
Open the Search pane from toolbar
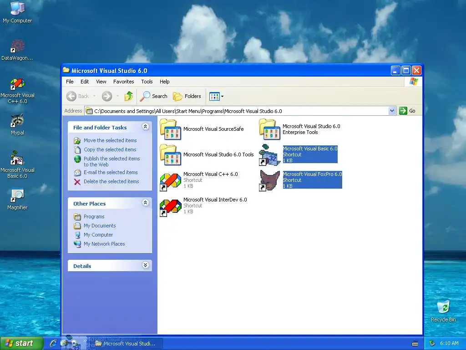(154, 96)
